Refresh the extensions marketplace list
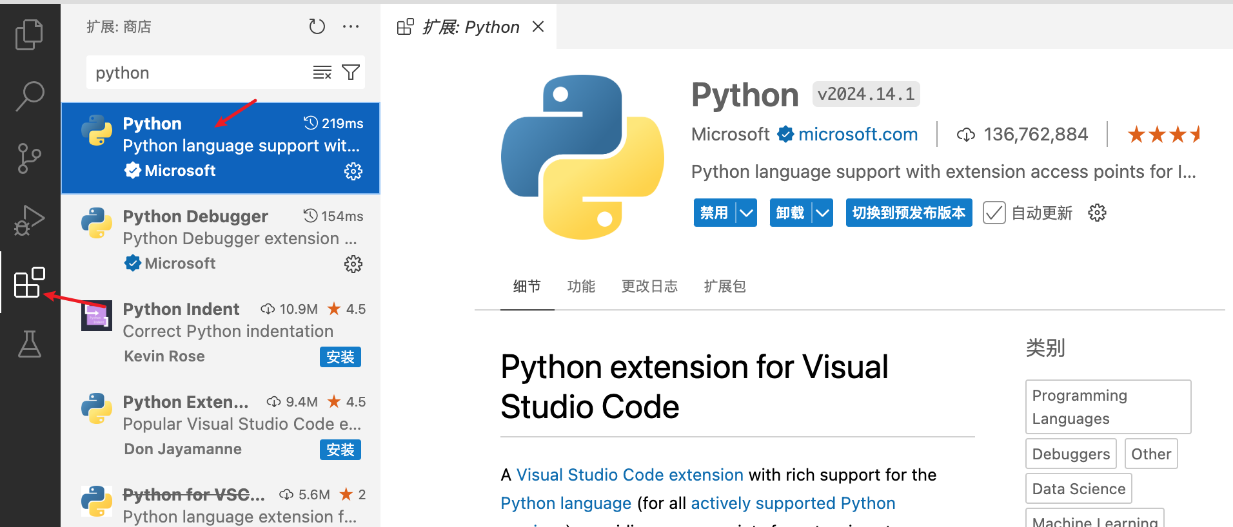 click(x=317, y=26)
